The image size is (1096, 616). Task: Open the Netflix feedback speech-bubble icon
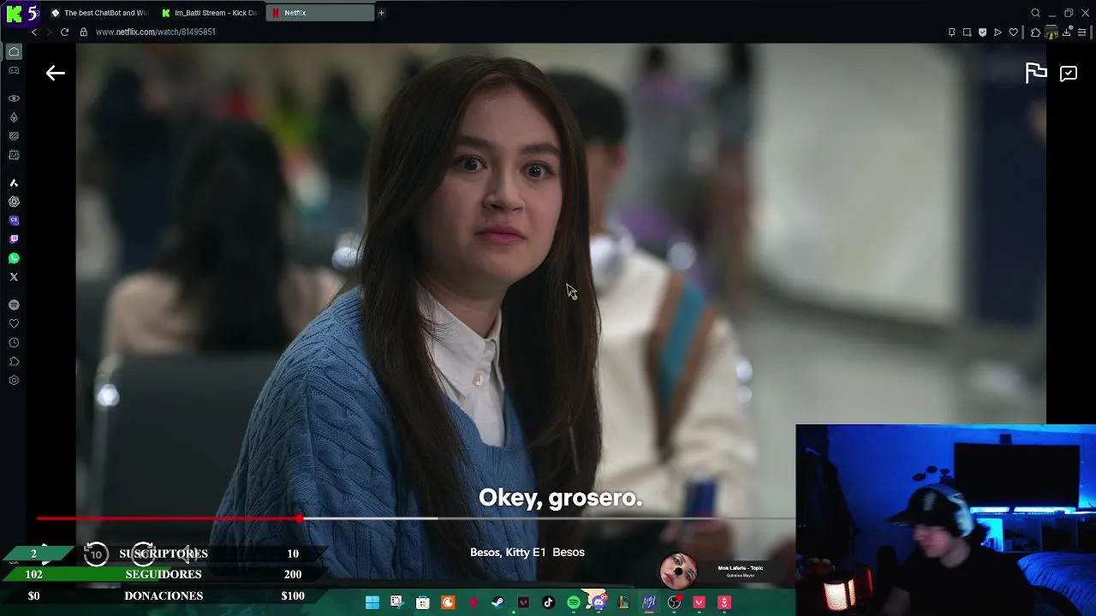(x=1069, y=74)
